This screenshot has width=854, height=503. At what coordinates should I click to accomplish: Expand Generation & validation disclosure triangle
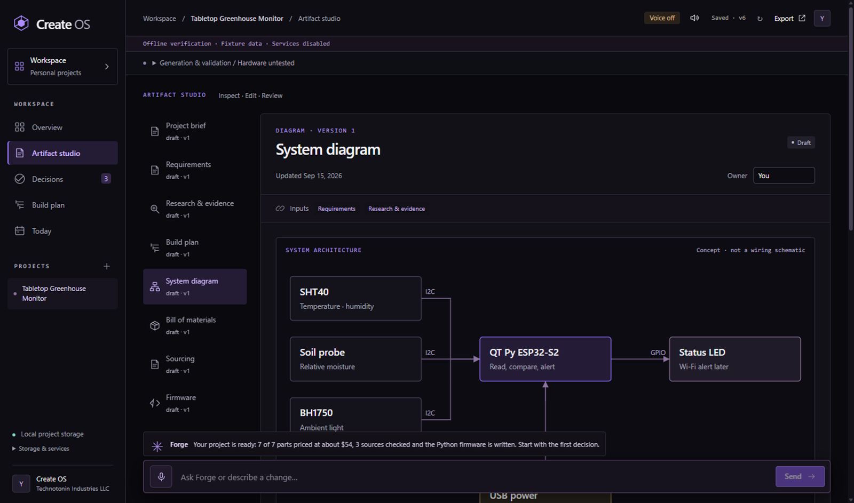(154, 63)
